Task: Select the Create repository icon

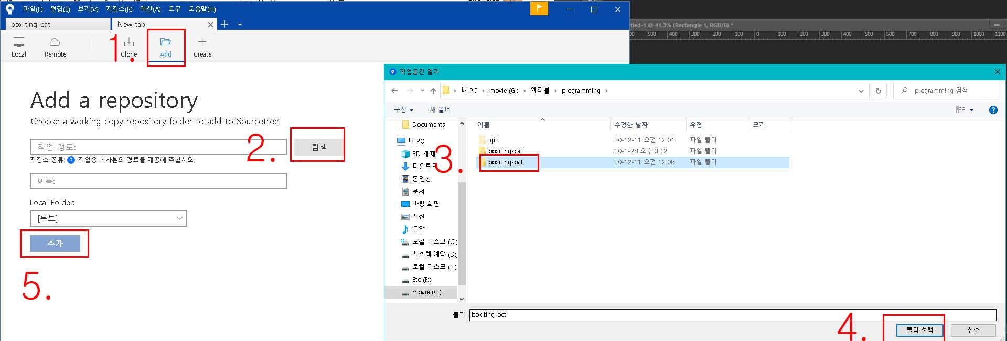Action: [x=202, y=47]
